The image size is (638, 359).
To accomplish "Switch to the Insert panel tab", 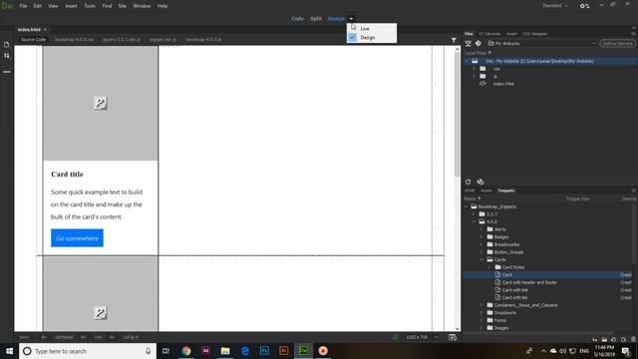I will [x=511, y=34].
